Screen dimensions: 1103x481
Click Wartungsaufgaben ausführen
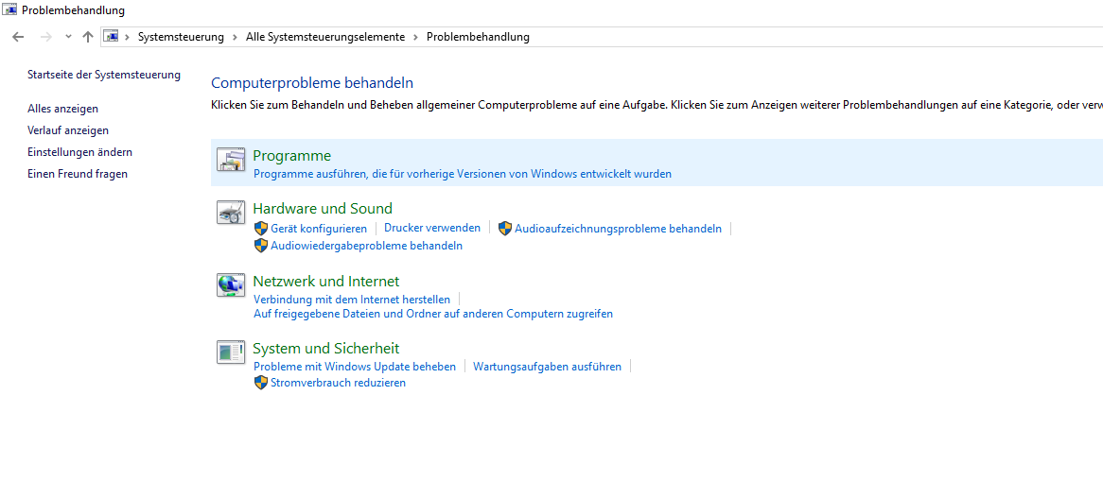pyautogui.click(x=548, y=367)
